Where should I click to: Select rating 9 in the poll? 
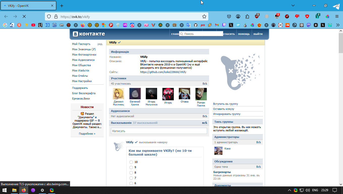coord(131,167)
